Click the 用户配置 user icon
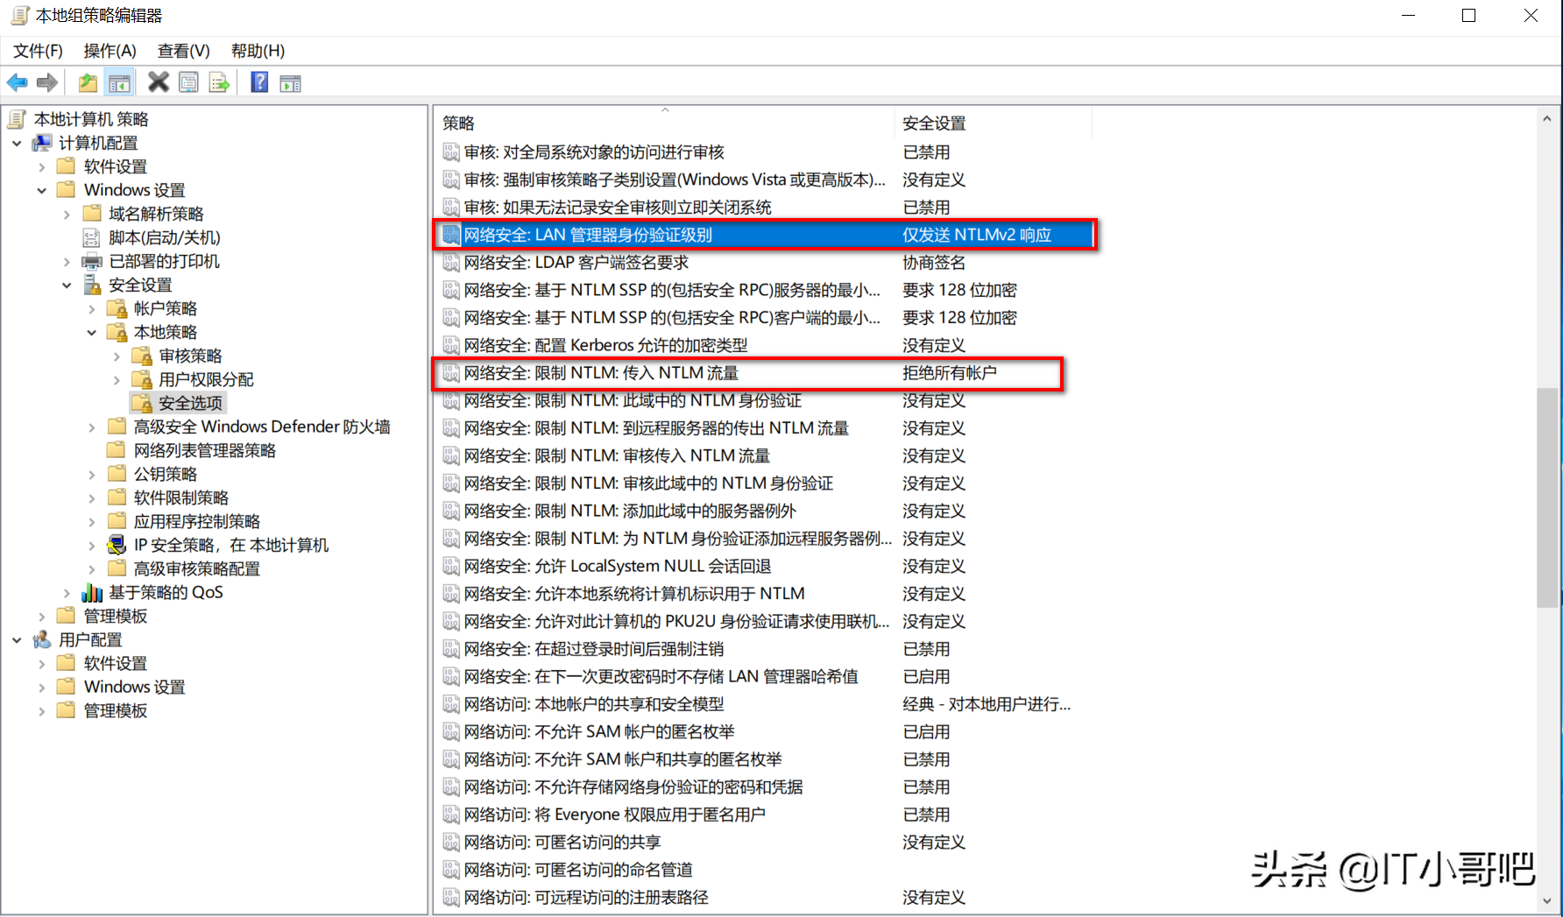 tap(41, 639)
